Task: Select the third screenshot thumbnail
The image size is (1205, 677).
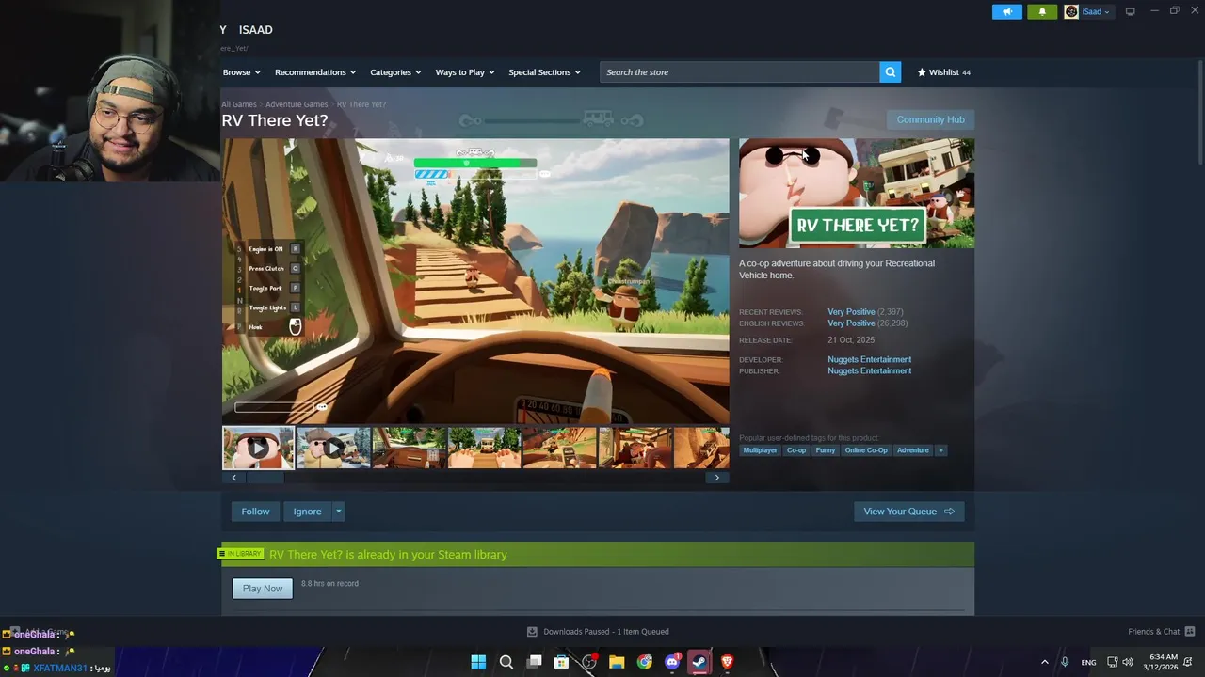Action: (x=409, y=448)
